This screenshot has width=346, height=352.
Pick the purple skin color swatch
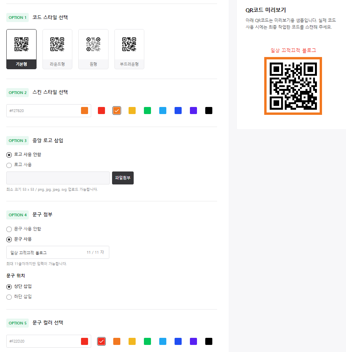pos(193,111)
